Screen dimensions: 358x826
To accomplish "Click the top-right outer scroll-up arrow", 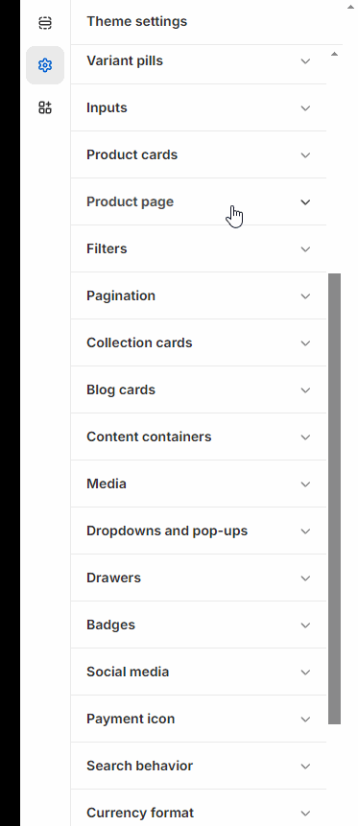I will (350, 7).
